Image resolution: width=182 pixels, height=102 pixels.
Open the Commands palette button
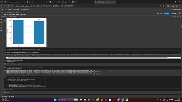(x=4, y=17)
